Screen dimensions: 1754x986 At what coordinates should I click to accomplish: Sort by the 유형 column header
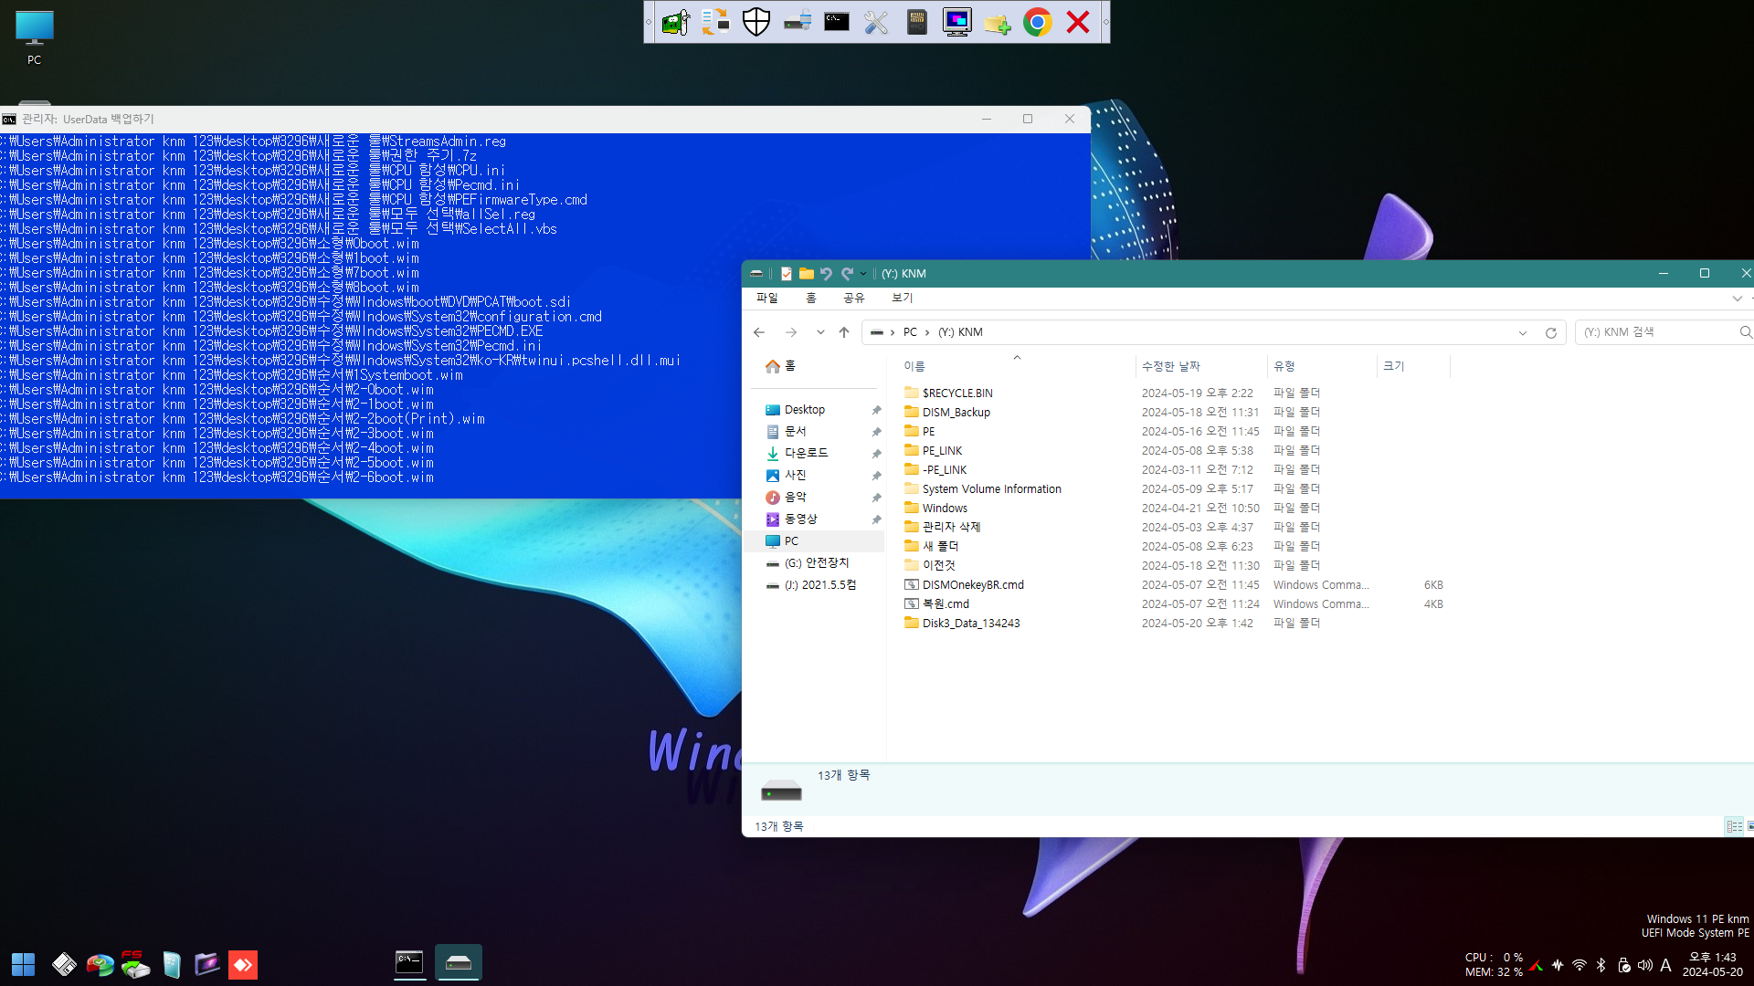pyautogui.click(x=1322, y=366)
